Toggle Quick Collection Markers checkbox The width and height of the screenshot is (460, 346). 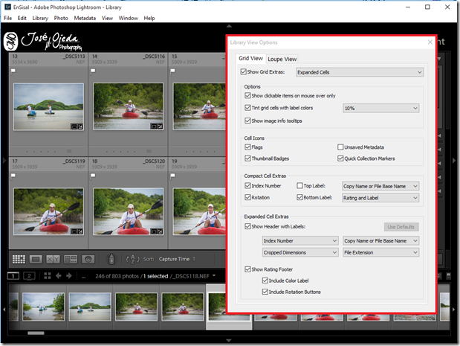[x=340, y=158]
